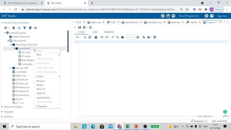Click the Sign Out link

pos(222,16)
